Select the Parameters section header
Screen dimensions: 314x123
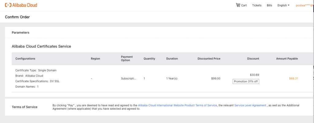pyautogui.click(x=21, y=32)
